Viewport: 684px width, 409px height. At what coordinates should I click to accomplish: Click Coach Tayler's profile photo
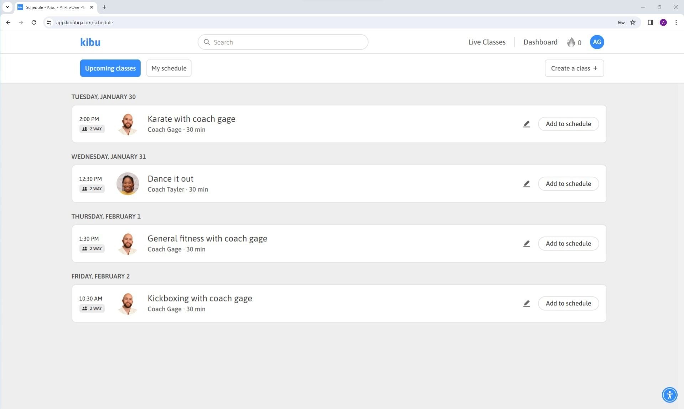128,184
